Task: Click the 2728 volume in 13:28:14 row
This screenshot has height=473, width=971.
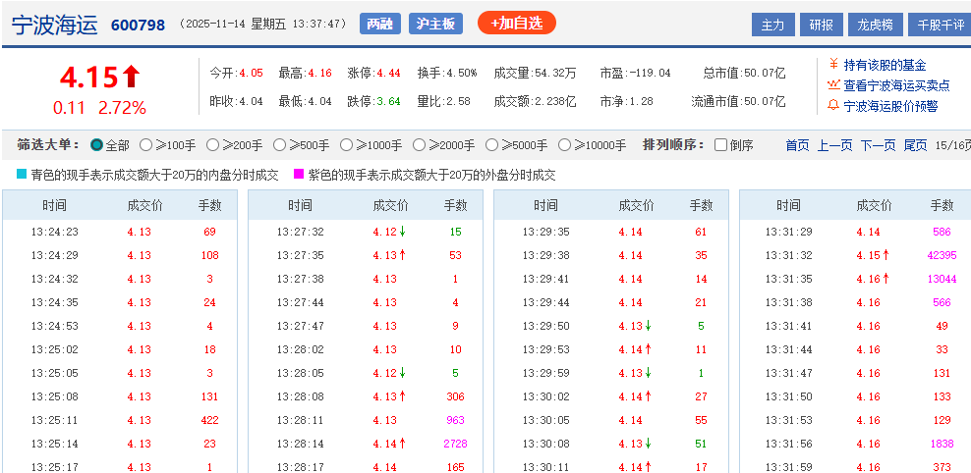Action: tap(455, 444)
